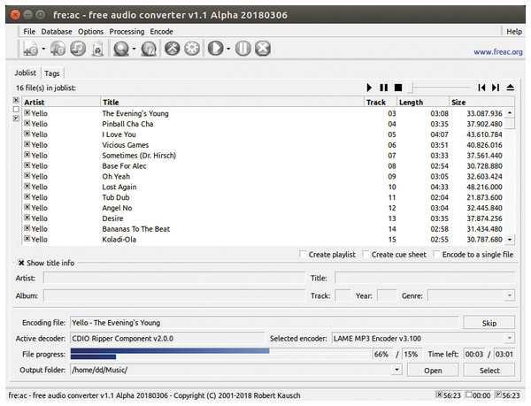Image resolution: width=531 pixels, height=406 pixels.
Task: Click the submit CD database entry icon
Action: click(149, 49)
